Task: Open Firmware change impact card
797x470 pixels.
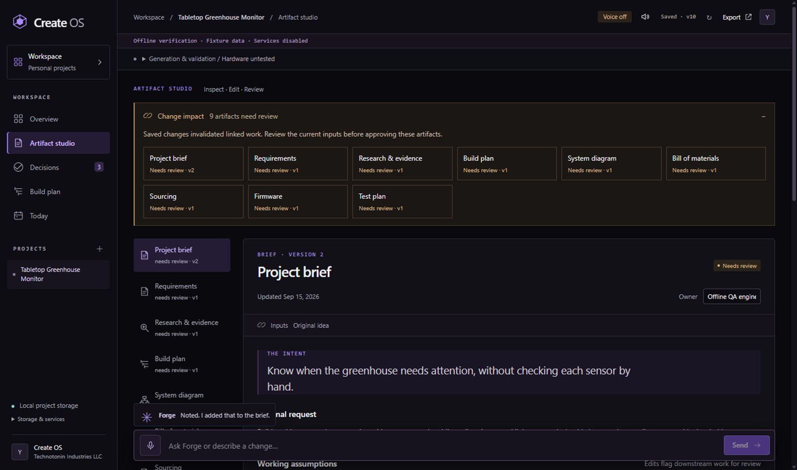Action: [x=298, y=202]
